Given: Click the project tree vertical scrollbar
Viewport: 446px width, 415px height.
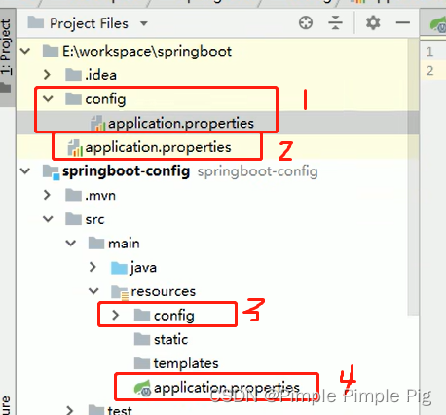Looking at the screenshot, I should [413, 177].
